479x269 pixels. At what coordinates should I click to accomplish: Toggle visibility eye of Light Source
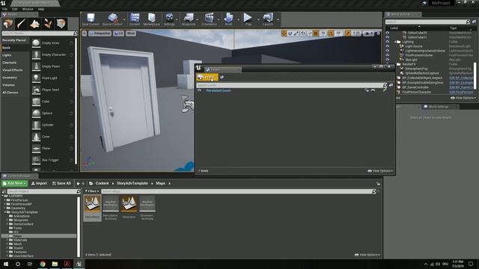[x=388, y=46]
